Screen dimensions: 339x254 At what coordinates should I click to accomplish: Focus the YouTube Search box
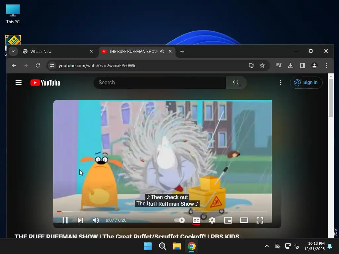[160, 82]
